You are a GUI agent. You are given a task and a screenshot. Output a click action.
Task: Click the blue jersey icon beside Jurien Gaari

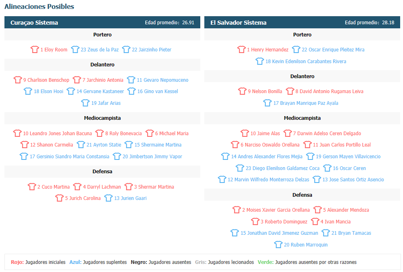(x=108, y=198)
